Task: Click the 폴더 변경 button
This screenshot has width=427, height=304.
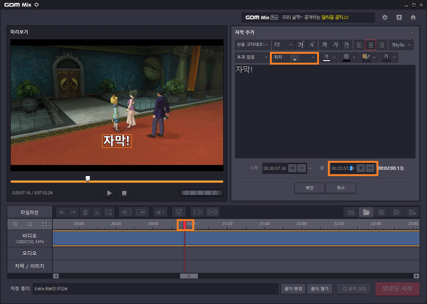Action: [x=294, y=289]
